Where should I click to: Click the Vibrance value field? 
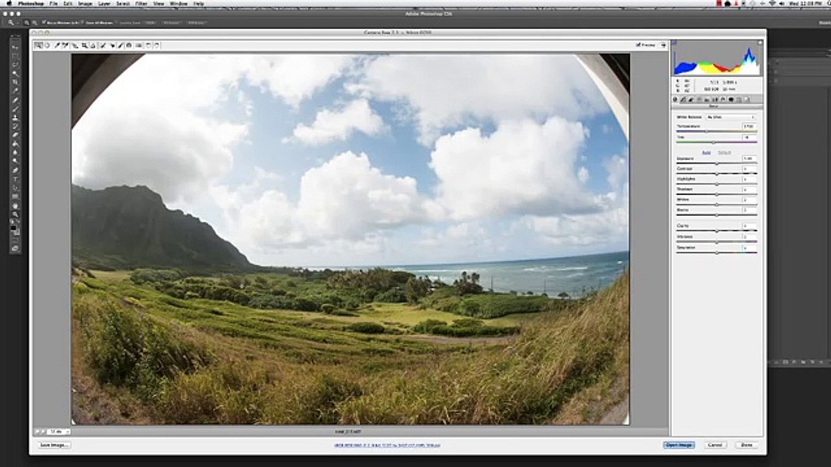749,237
